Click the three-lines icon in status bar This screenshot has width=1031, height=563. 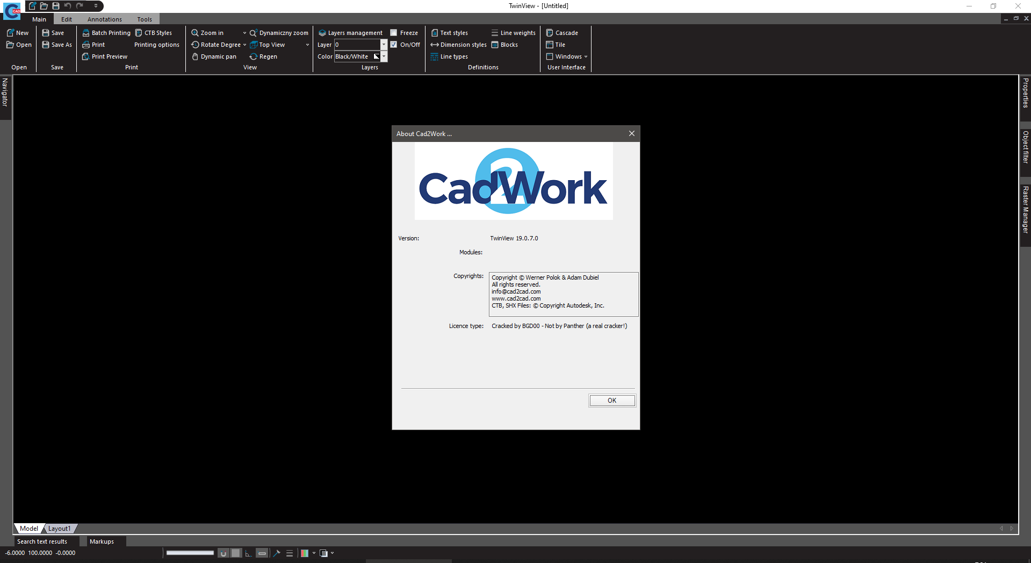290,553
